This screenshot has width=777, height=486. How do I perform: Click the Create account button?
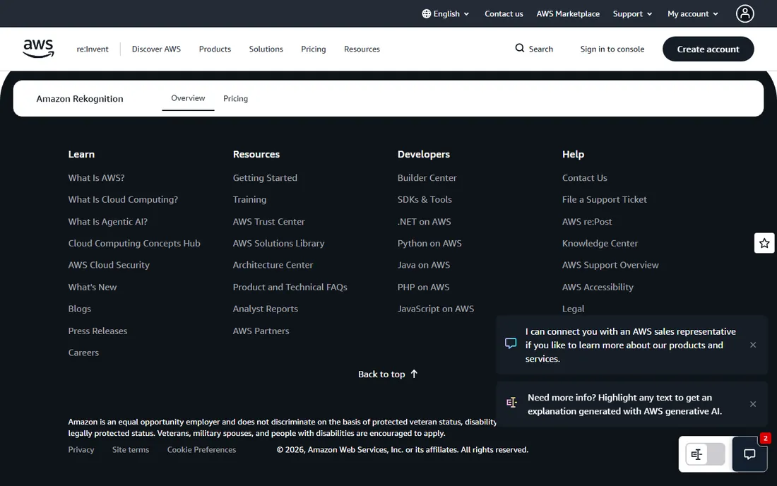[x=708, y=49]
